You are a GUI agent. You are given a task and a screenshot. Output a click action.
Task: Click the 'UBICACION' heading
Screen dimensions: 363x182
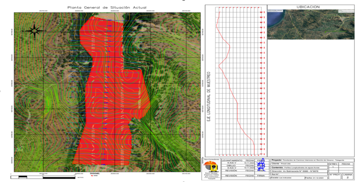click(311, 7)
